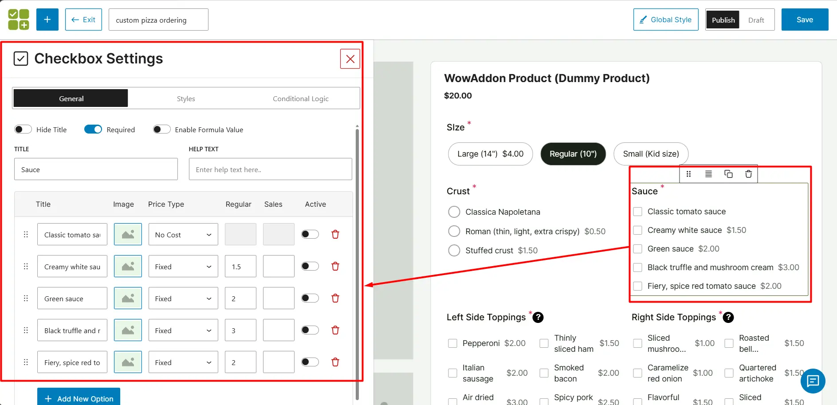Select the Stuffed crust radio button
Image resolution: width=837 pixels, height=405 pixels.
(454, 250)
